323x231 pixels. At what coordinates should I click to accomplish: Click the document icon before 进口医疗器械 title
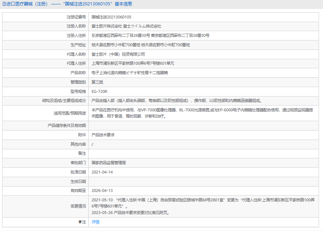coord(4,4)
